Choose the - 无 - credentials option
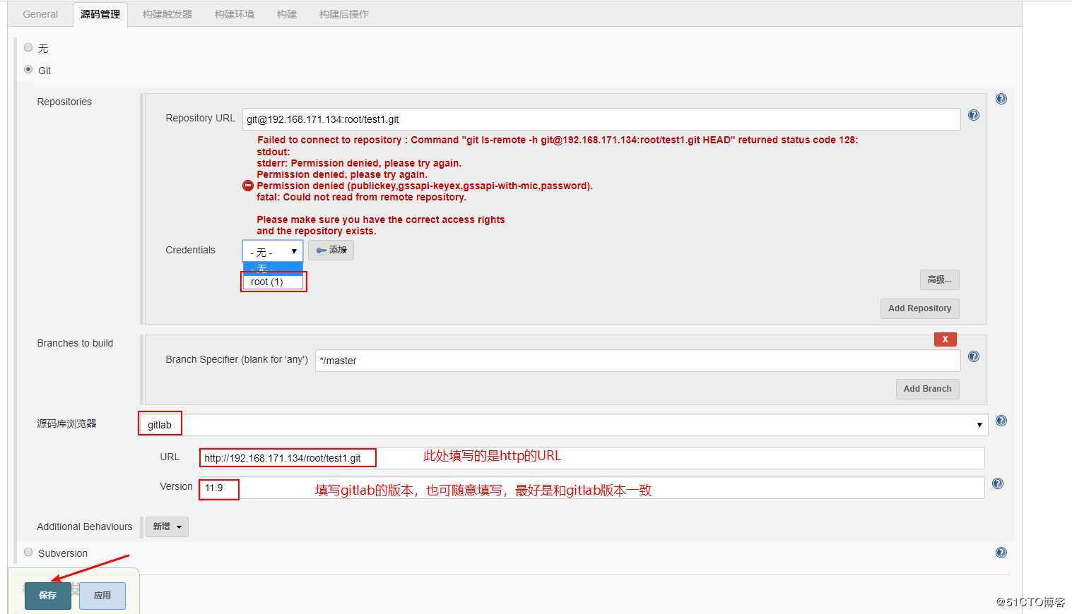 point(273,269)
